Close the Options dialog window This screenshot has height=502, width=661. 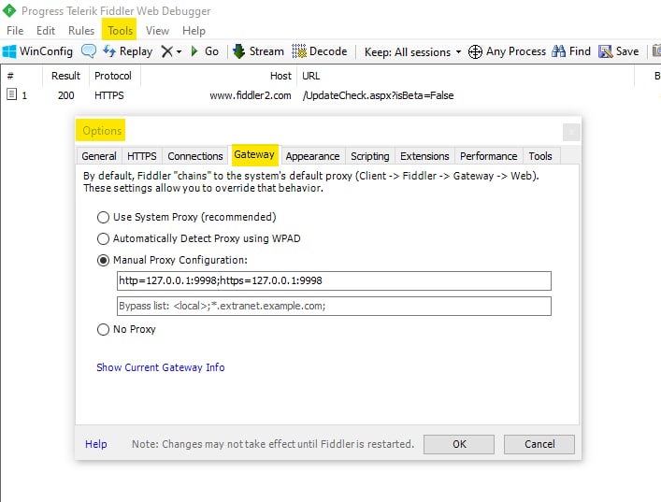[571, 133]
